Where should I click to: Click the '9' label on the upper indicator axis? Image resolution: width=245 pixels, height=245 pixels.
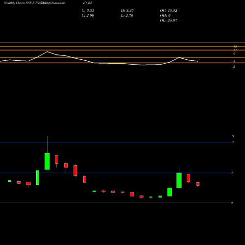[234, 54]
